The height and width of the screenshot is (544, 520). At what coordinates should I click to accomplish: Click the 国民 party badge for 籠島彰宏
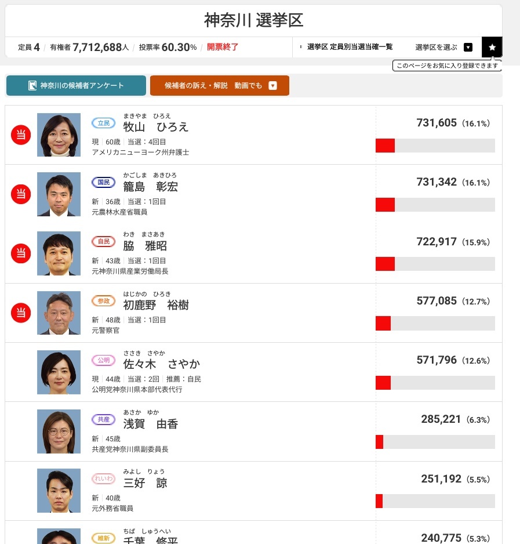click(x=103, y=182)
